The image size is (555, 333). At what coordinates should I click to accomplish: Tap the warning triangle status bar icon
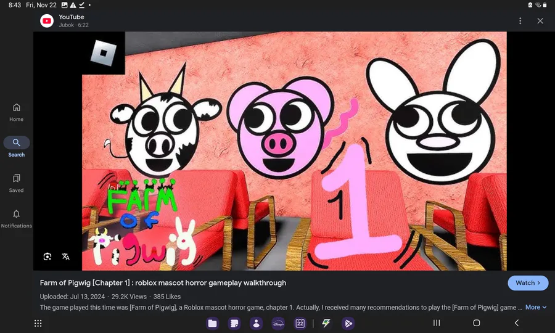point(73,5)
